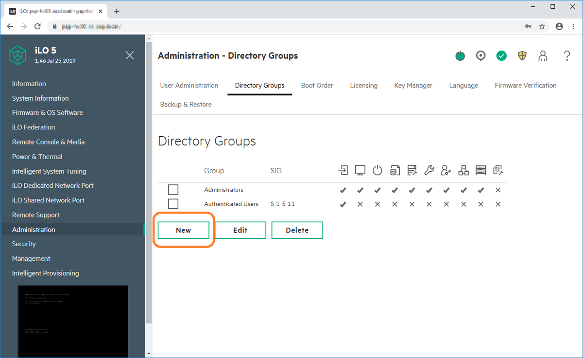Switch to the User Administration tab
The height and width of the screenshot is (358, 583).
tap(189, 85)
